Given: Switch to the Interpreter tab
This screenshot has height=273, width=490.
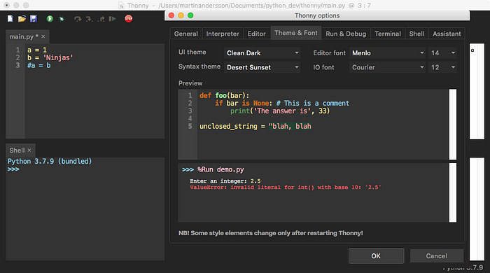Looking at the screenshot, I should click(223, 34).
